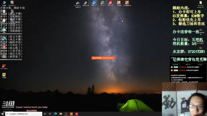Launch WPS Office from the desktop
207x116 pixels.
[4, 67]
